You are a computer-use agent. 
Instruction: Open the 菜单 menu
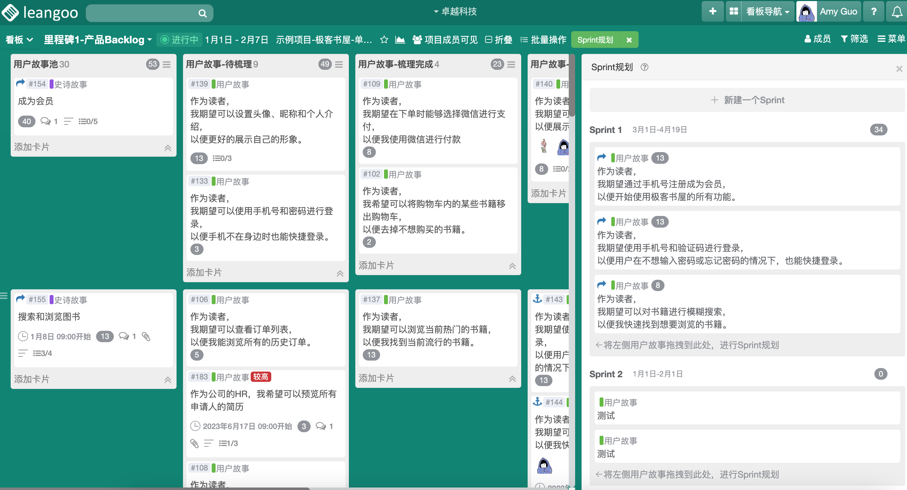[x=891, y=39]
